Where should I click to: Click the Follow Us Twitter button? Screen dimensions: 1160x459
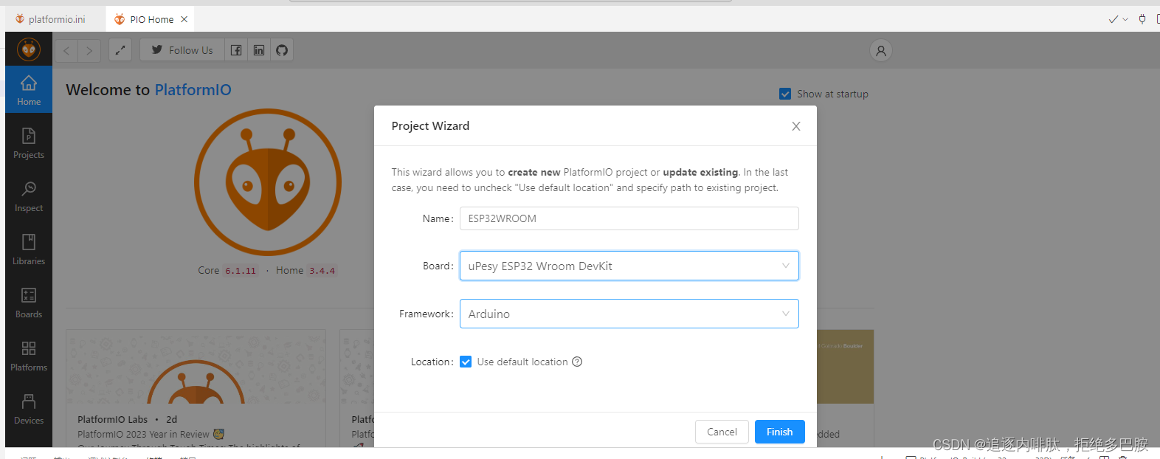[x=182, y=50]
